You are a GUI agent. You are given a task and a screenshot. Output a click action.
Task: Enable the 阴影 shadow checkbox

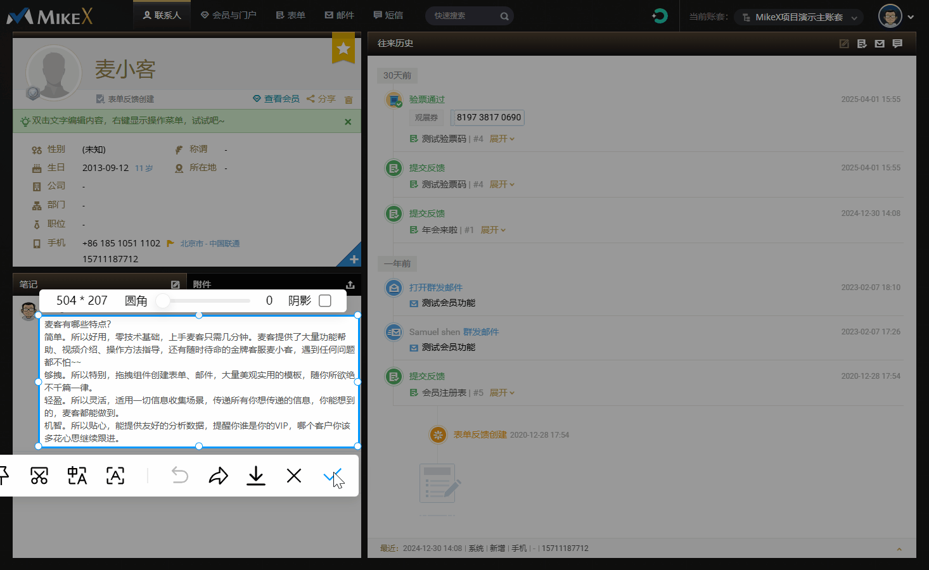point(325,301)
